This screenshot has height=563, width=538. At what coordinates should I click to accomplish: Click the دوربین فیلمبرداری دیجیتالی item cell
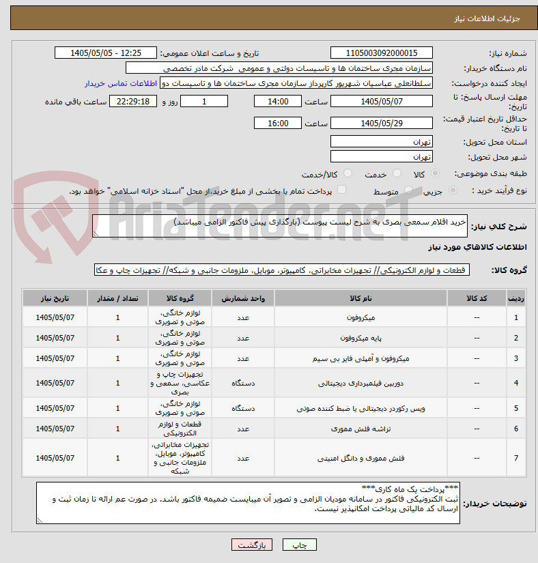coord(360,383)
